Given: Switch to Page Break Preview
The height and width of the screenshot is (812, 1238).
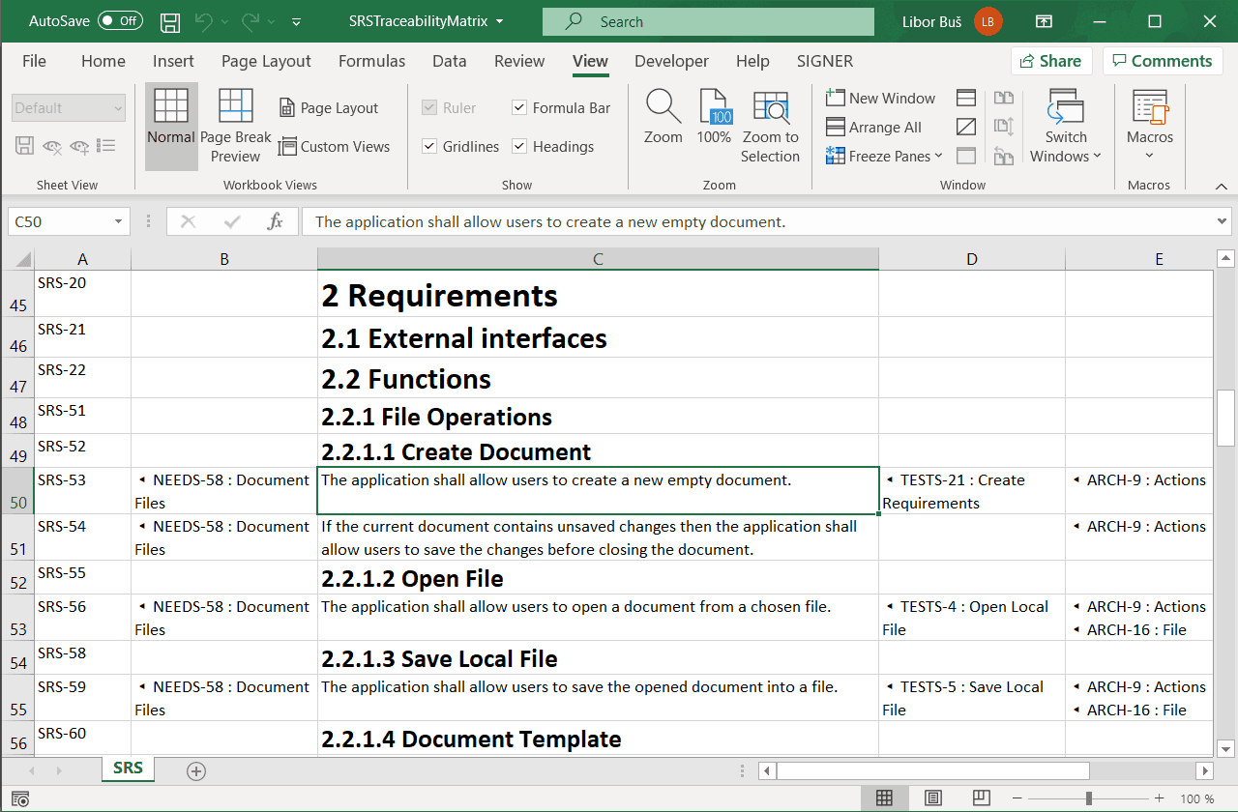Looking at the screenshot, I should pos(236,106).
